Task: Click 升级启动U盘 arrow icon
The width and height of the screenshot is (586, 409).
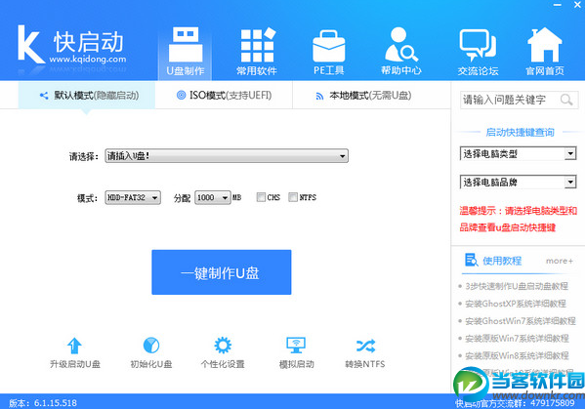Action: click(x=74, y=346)
